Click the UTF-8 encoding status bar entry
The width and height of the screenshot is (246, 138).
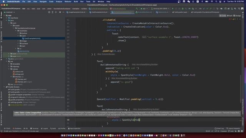coord(216,131)
